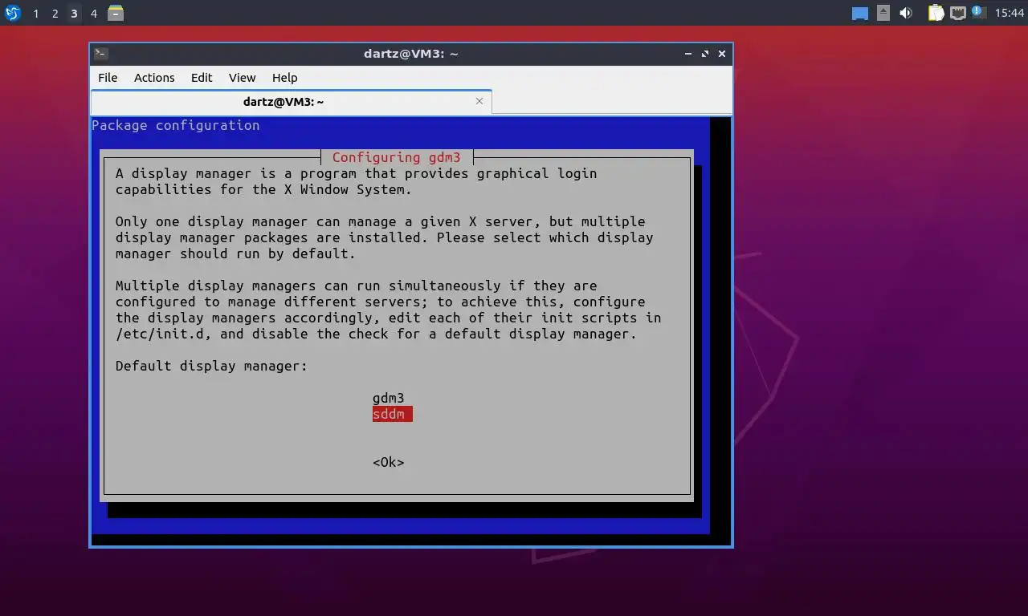The image size is (1028, 616).
Task: Open the Lubuntu application menu
Action: pos(12,13)
